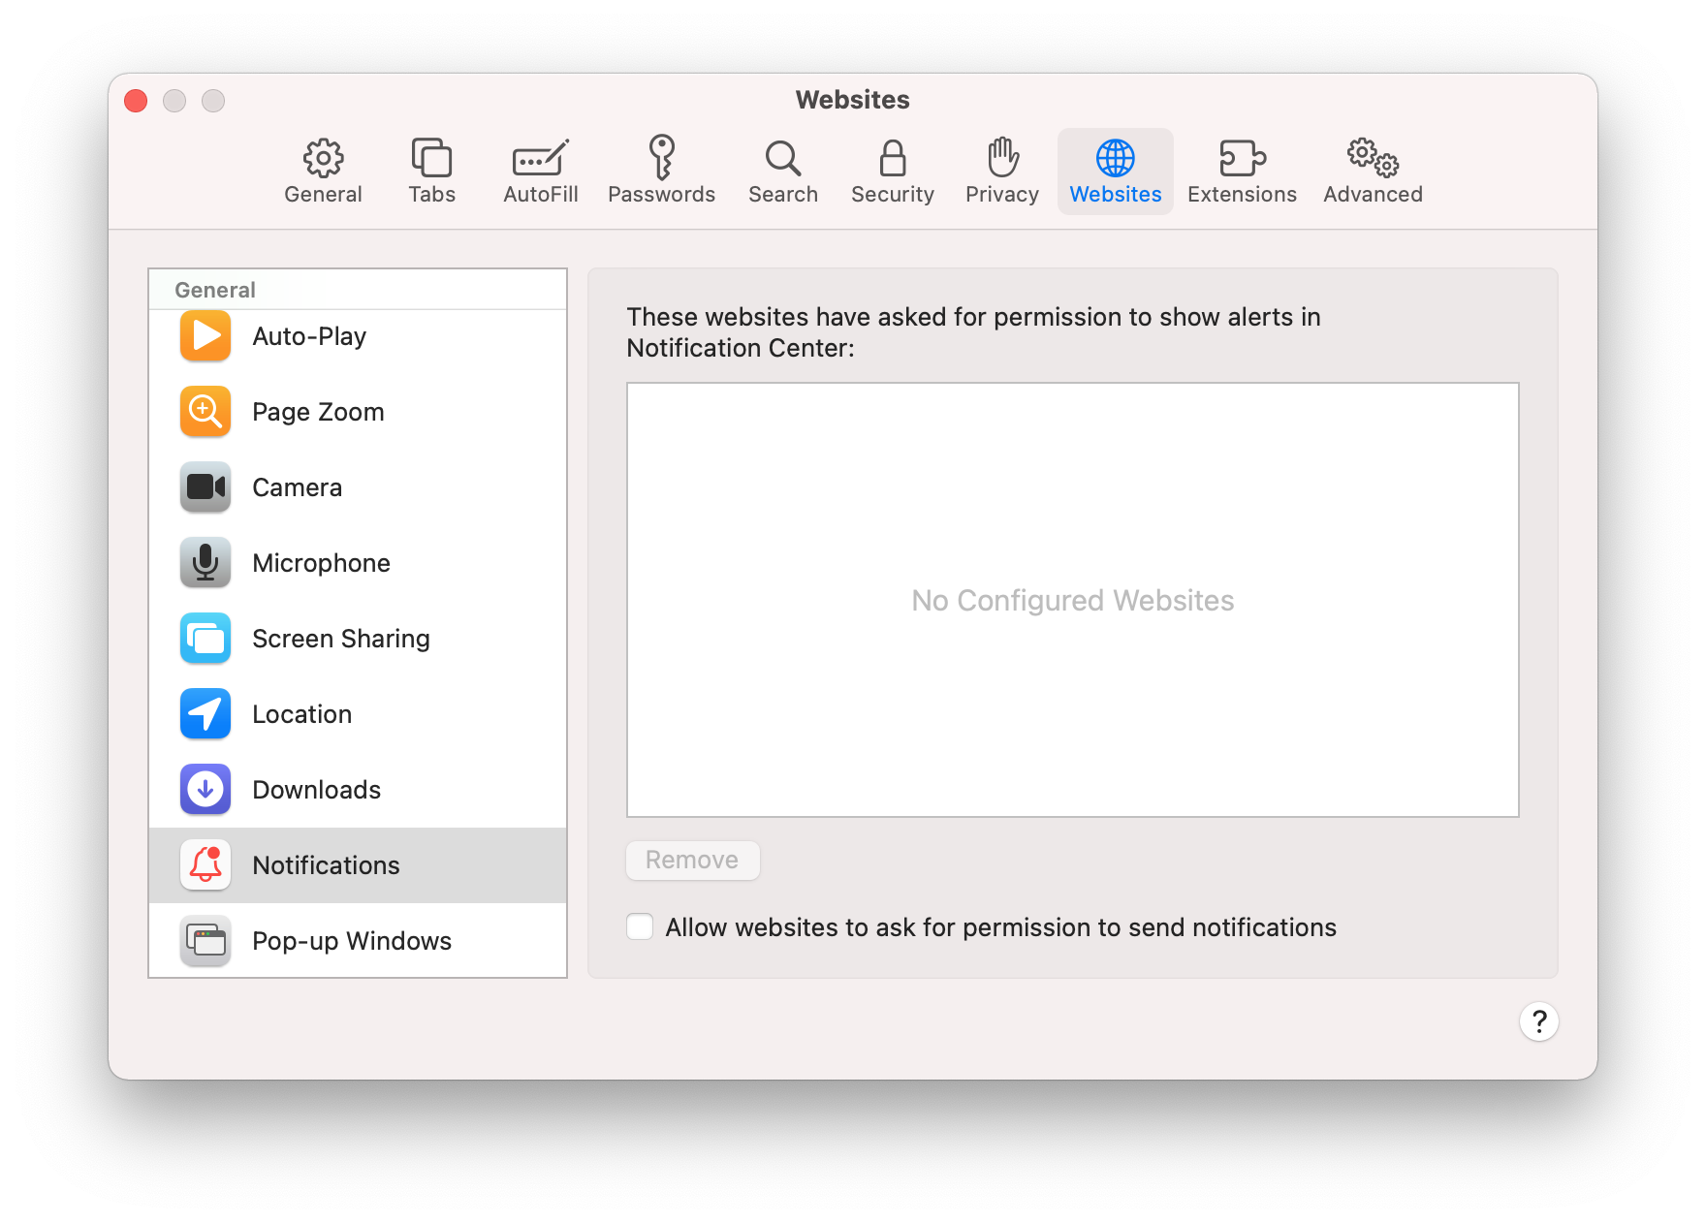Choose the Notifications label in the list
This screenshot has height=1223, width=1706.
326,865
